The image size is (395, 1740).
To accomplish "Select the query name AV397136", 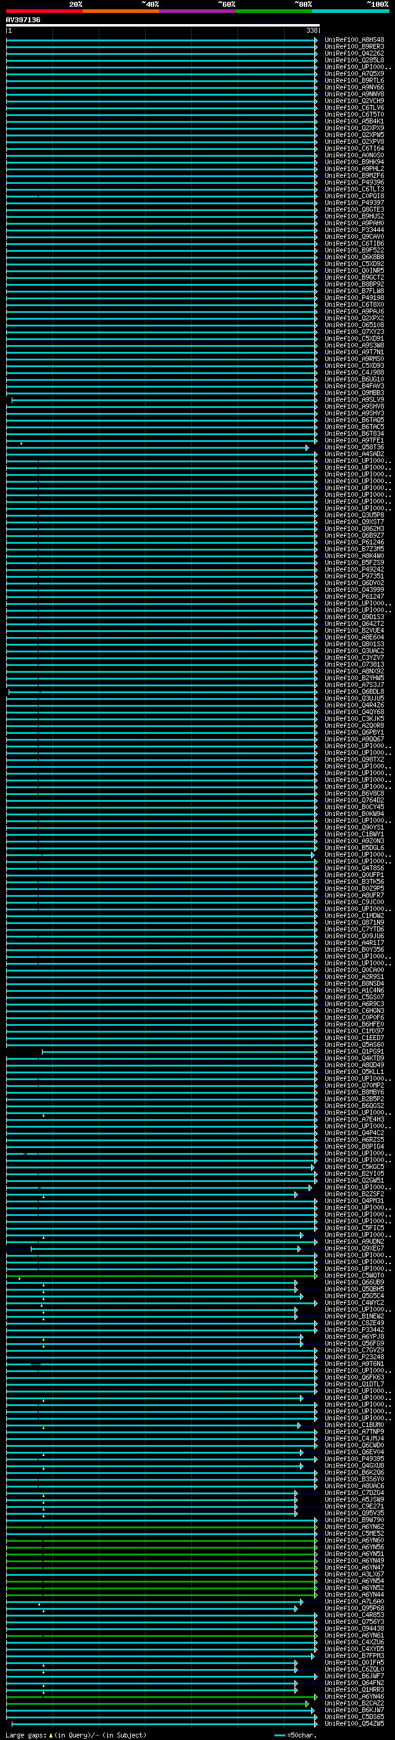I will [x=23, y=20].
